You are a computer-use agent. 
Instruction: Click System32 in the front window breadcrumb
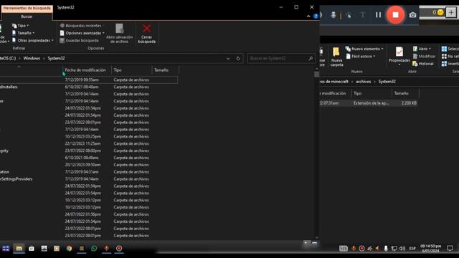(x=56, y=58)
